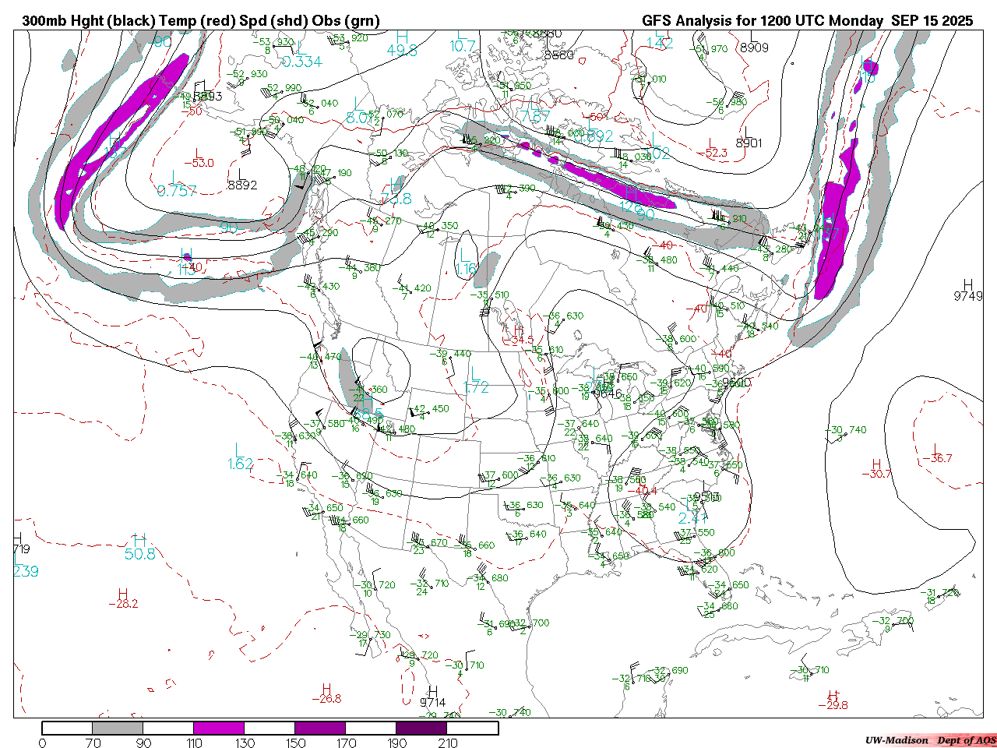Click the red H labeled -29.8

point(833,695)
